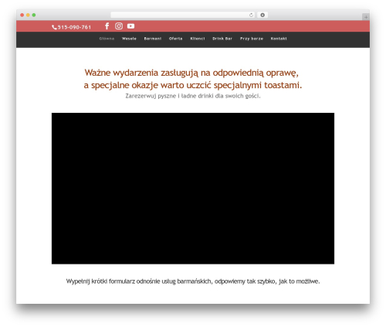Open a new browser tab with plus

pos(366,17)
